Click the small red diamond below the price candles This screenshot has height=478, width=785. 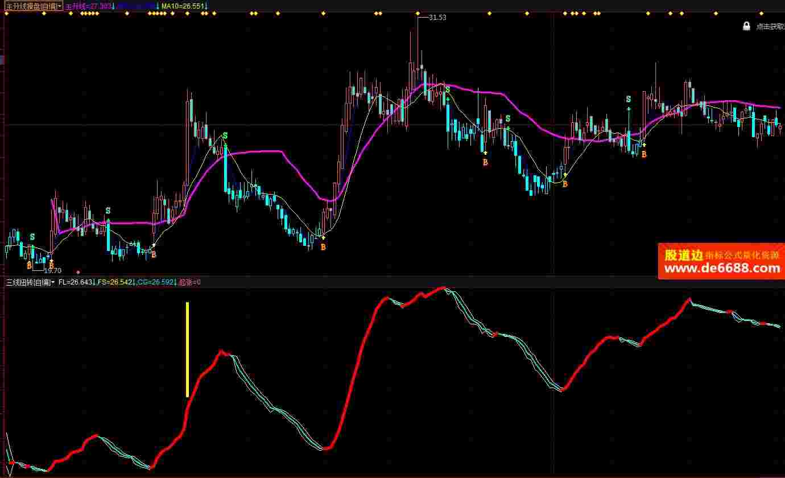click(x=78, y=273)
